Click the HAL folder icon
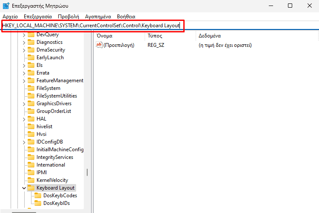 coord(31,119)
